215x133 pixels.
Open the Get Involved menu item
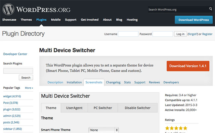pyautogui.click(x=90, y=20)
